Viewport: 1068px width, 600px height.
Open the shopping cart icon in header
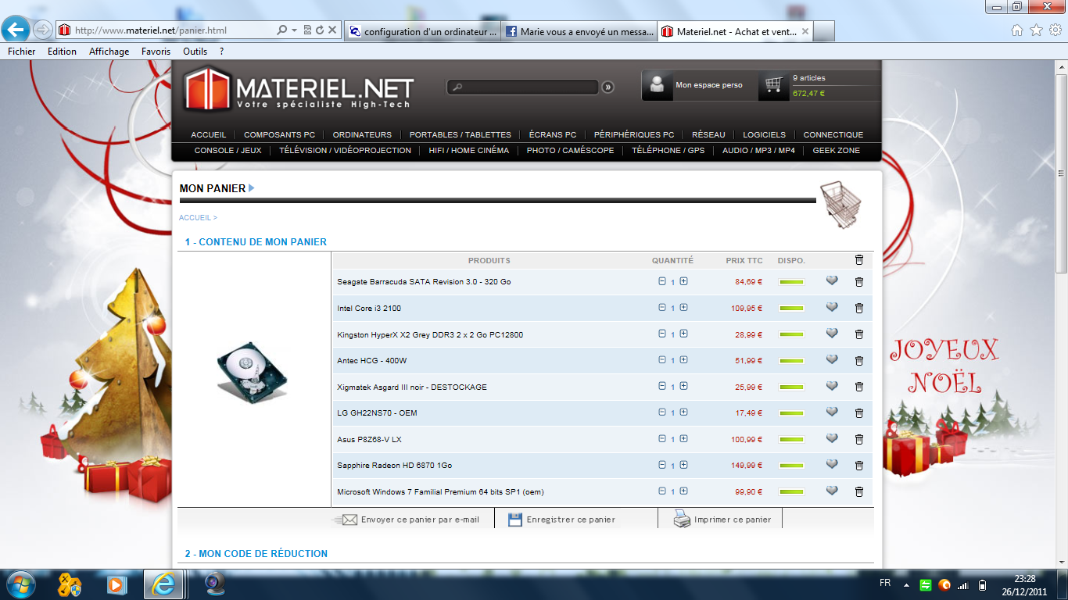point(774,84)
